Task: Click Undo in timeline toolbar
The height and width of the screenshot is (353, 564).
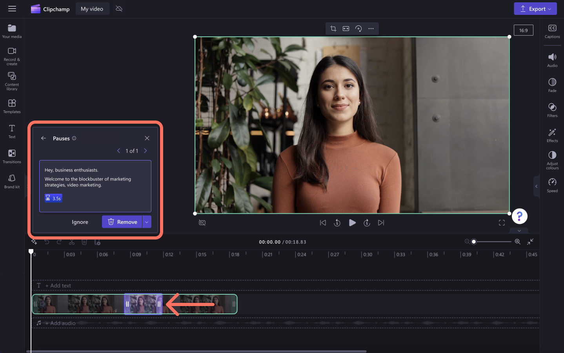Action: (x=47, y=242)
